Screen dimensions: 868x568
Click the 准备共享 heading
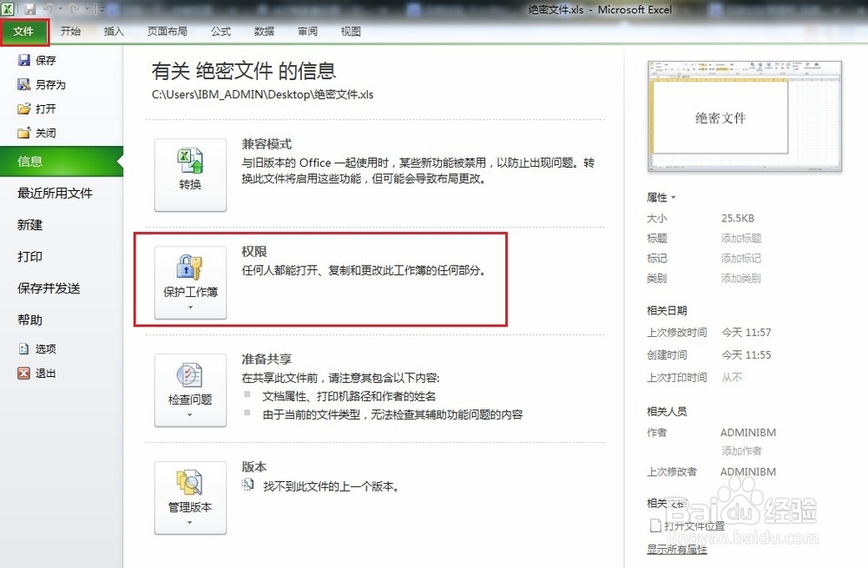tap(266, 359)
